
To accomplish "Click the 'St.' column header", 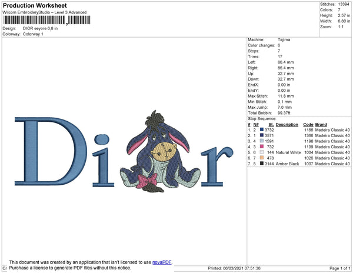I will point(271,125).
